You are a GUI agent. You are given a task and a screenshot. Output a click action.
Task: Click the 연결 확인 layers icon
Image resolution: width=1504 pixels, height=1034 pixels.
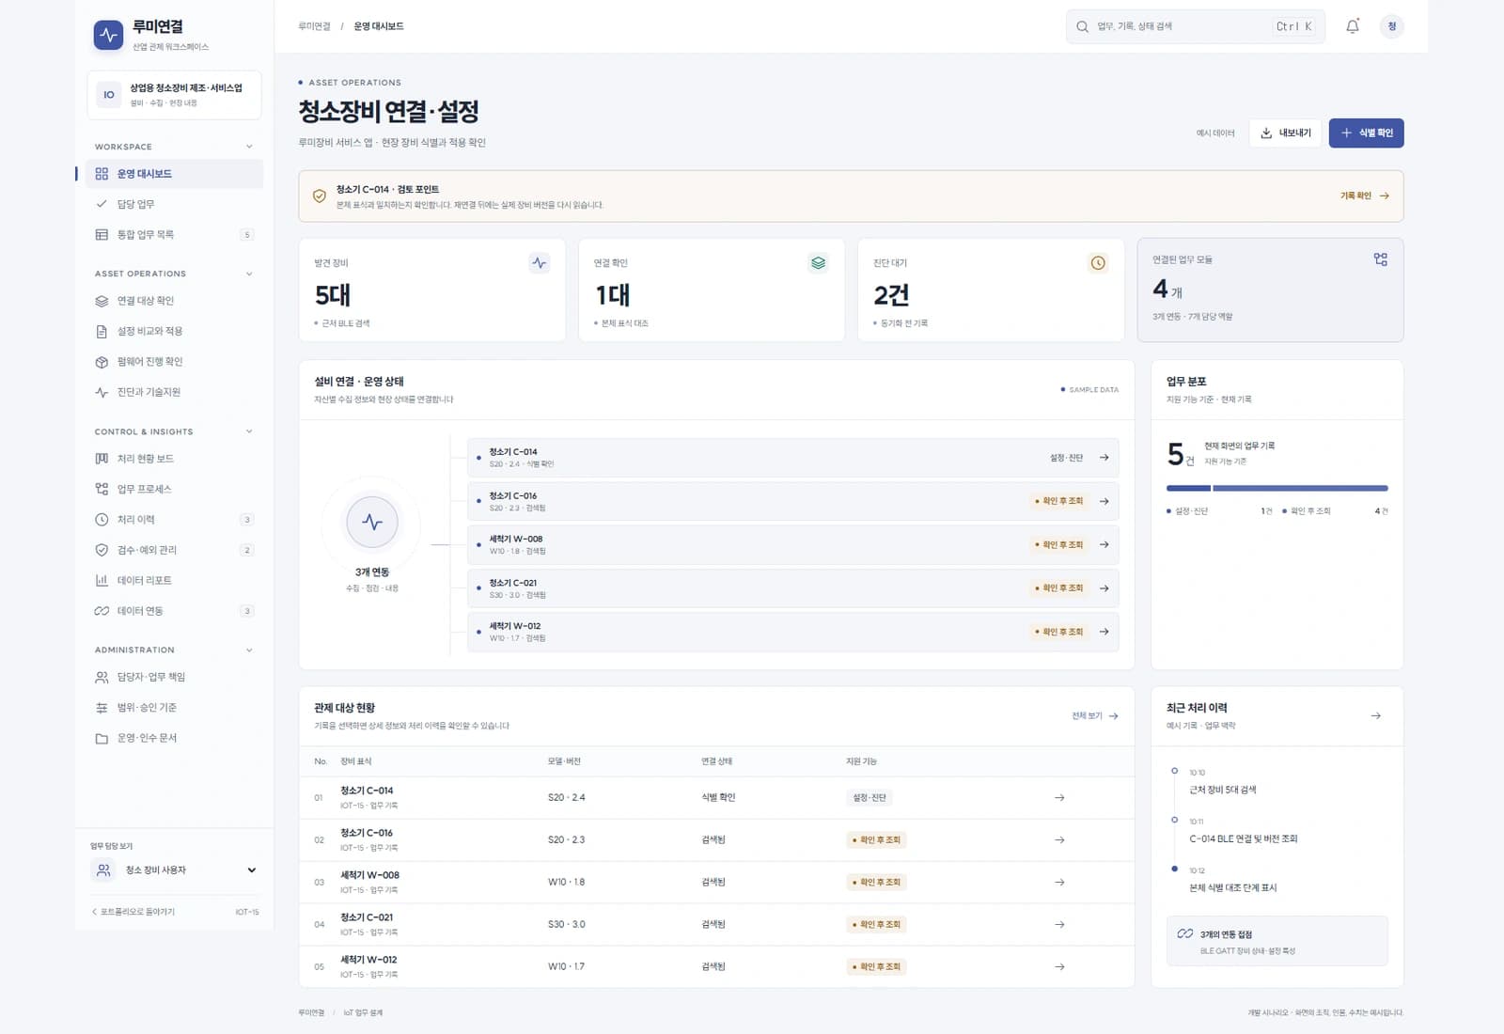click(819, 263)
